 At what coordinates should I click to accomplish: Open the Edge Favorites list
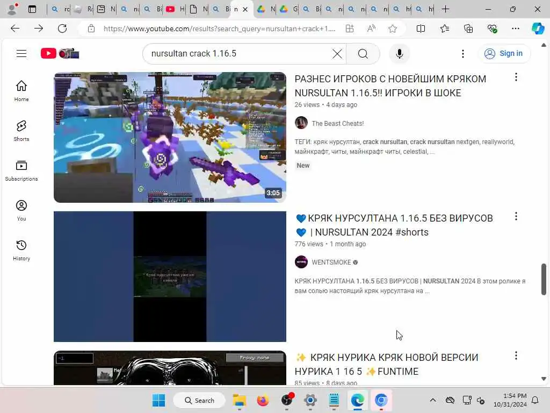(x=444, y=29)
